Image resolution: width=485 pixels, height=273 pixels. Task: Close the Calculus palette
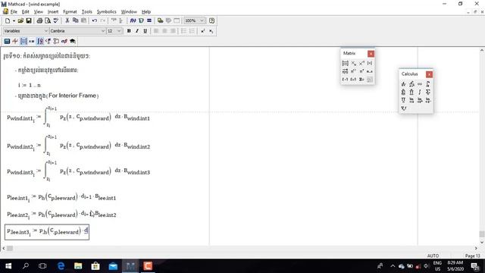[x=429, y=74]
